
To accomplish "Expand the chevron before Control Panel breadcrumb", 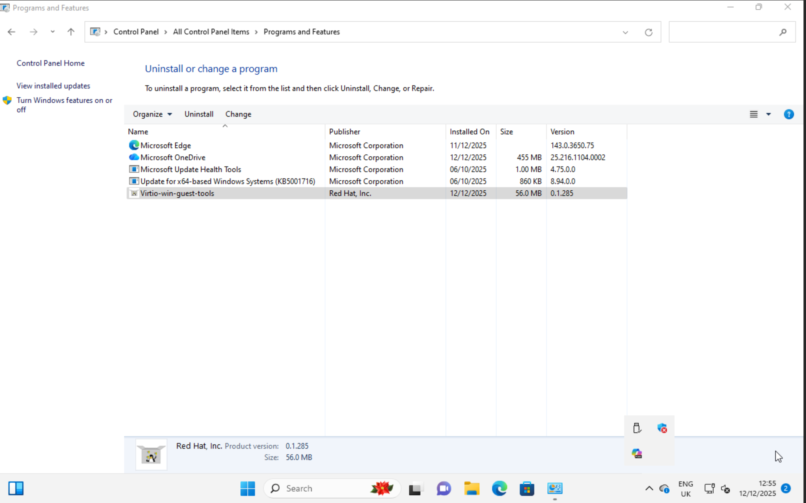I will point(106,32).
